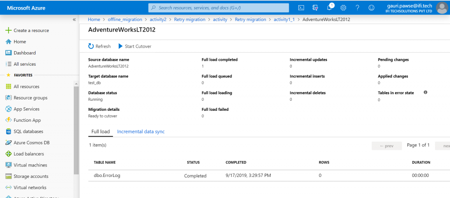Switch to the Incremental data sync tab
Viewport: 450px width, 198px height.
(x=141, y=131)
